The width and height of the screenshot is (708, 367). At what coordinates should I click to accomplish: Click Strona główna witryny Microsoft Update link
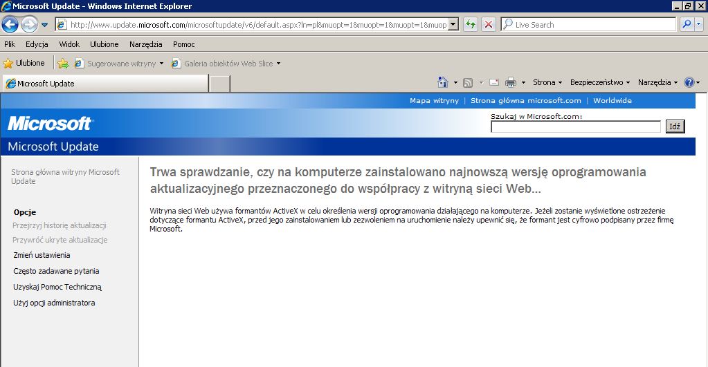pyautogui.click(x=65, y=176)
